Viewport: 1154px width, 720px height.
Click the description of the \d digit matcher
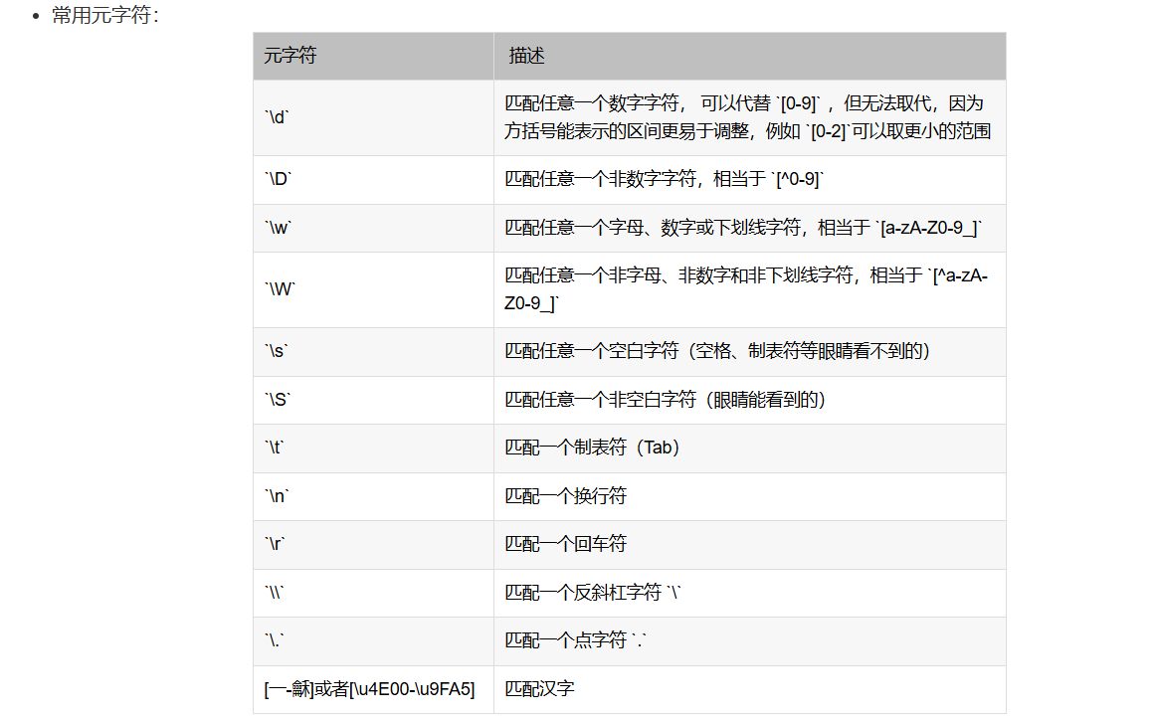[747, 117]
